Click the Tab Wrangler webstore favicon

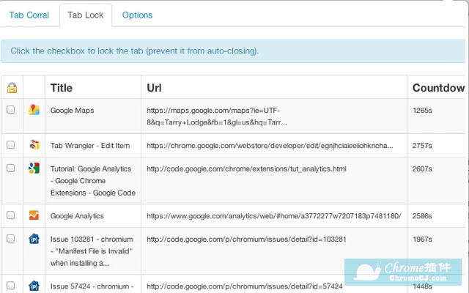coord(34,145)
